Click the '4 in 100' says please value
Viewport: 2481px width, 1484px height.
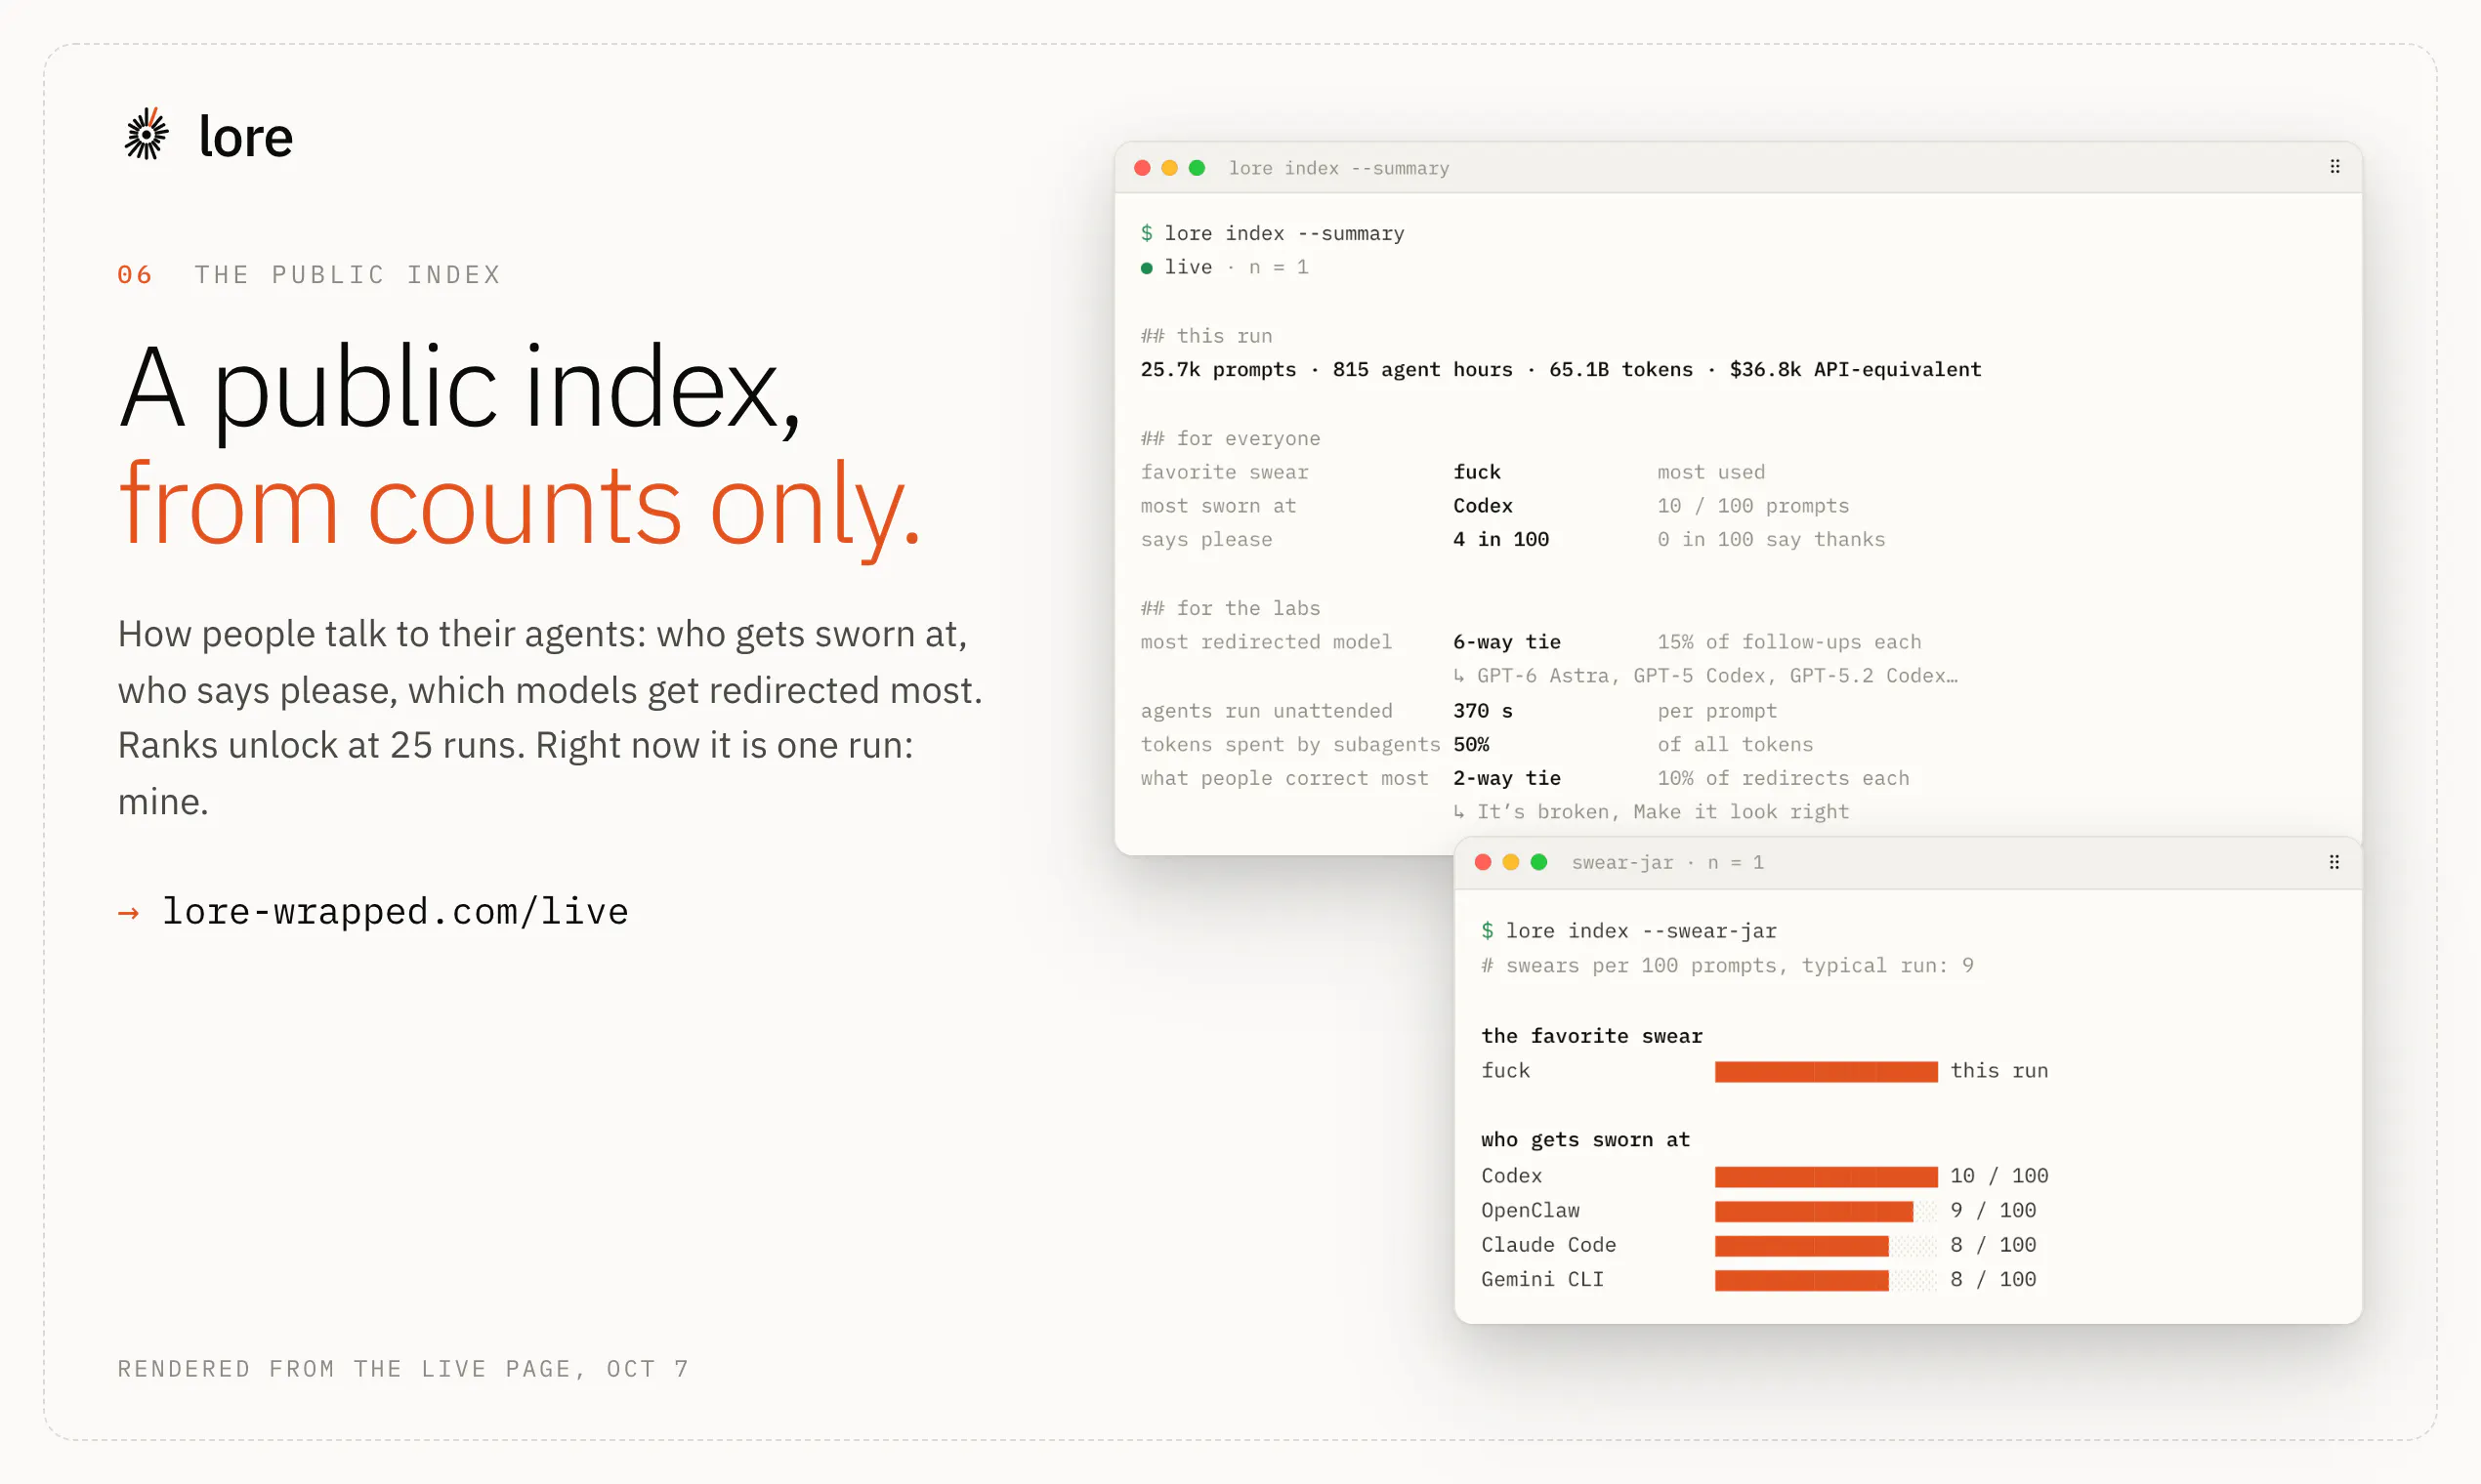pos(1500,540)
